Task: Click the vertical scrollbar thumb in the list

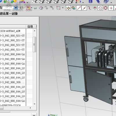Action: pos(35,44)
